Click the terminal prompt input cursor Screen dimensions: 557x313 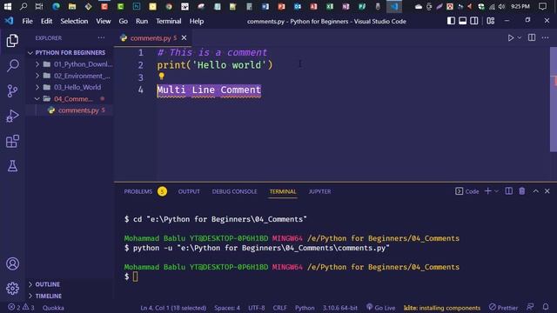coord(135,276)
